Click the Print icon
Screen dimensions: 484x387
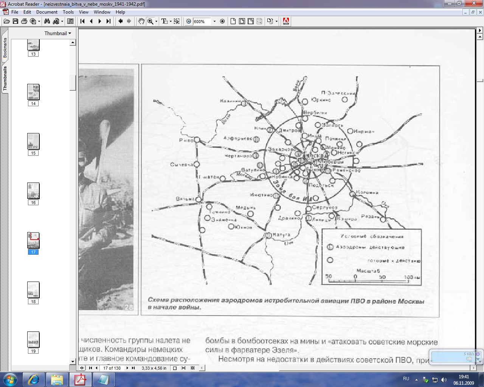pos(24,22)
